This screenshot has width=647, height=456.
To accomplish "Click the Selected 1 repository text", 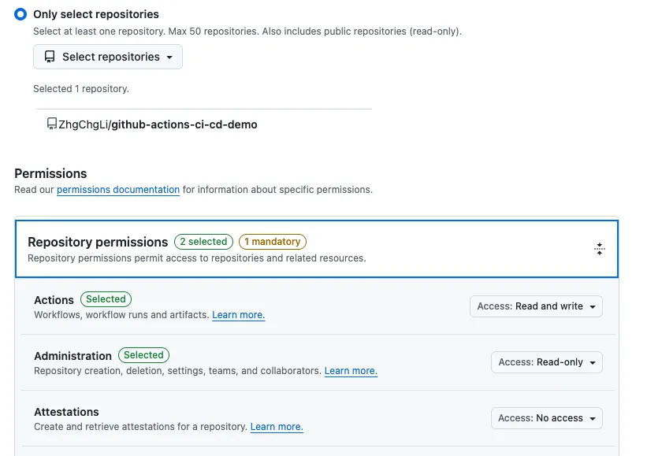I will pyautogui.click(x=81, y=89).
